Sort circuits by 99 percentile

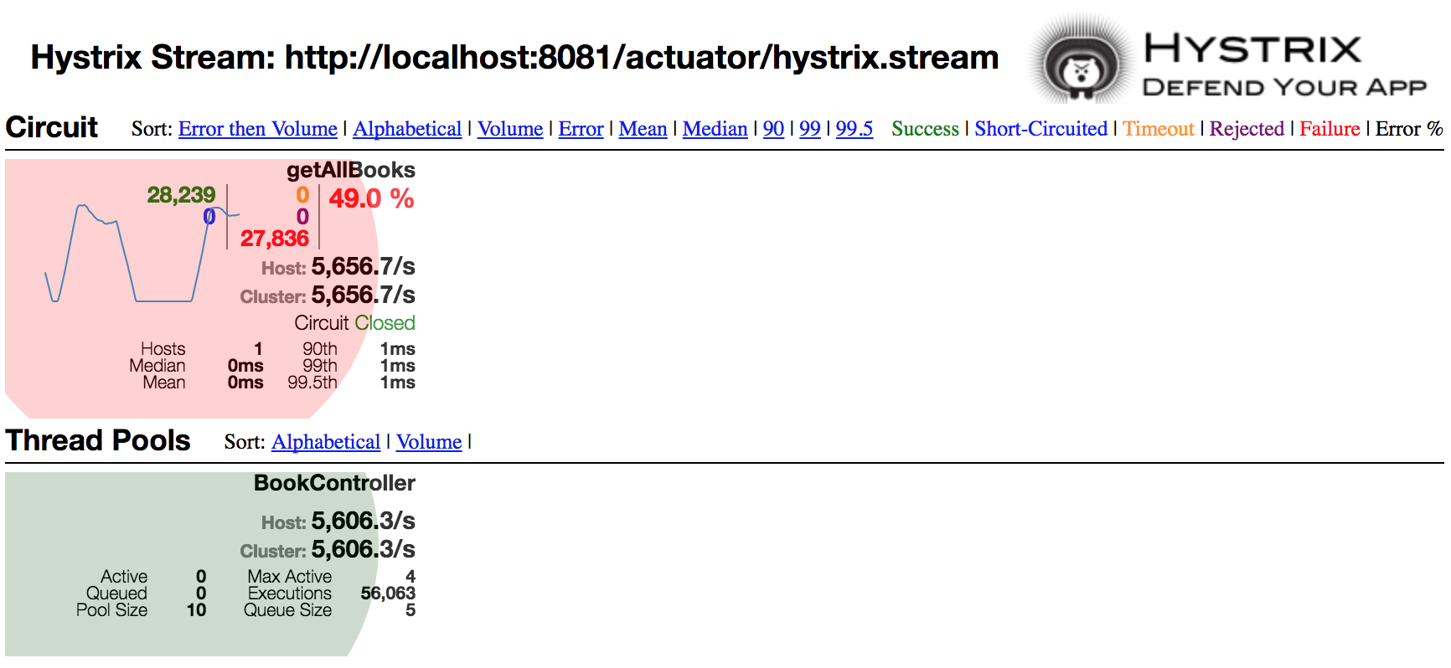810,129
